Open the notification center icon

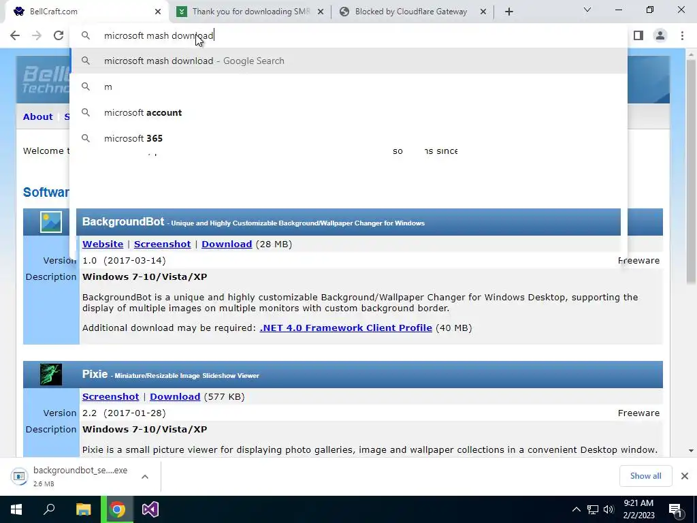click(675, 509)
